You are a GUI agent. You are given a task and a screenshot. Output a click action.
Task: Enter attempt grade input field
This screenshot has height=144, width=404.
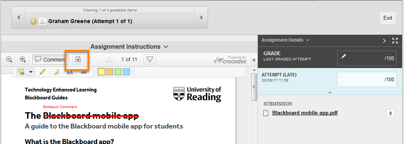[x=367, y=79]
